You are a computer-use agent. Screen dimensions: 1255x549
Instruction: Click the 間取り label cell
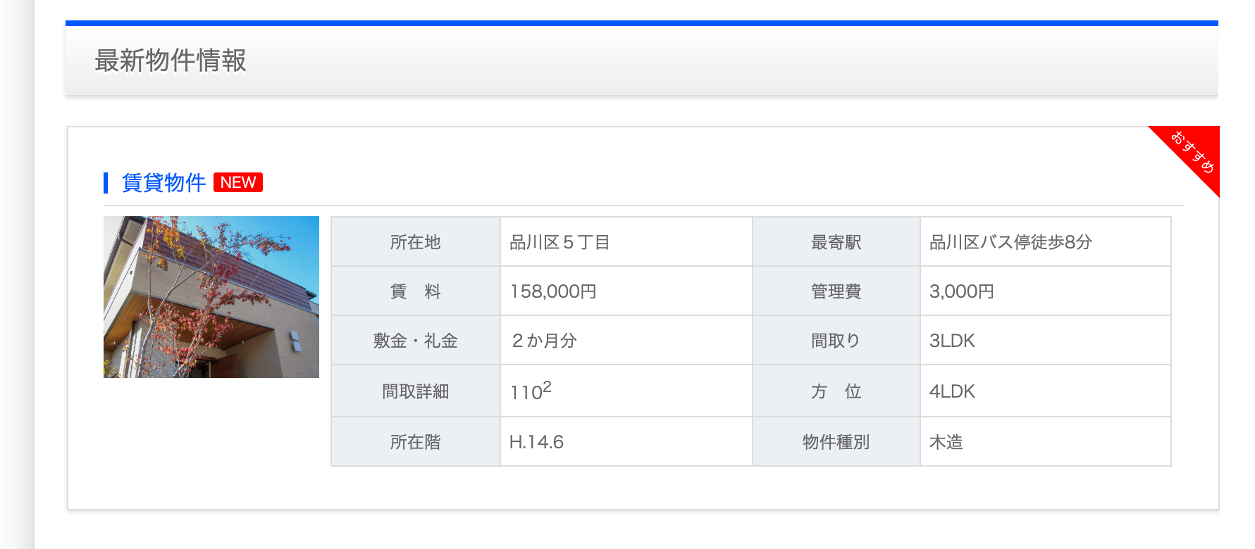pos(836,341)
